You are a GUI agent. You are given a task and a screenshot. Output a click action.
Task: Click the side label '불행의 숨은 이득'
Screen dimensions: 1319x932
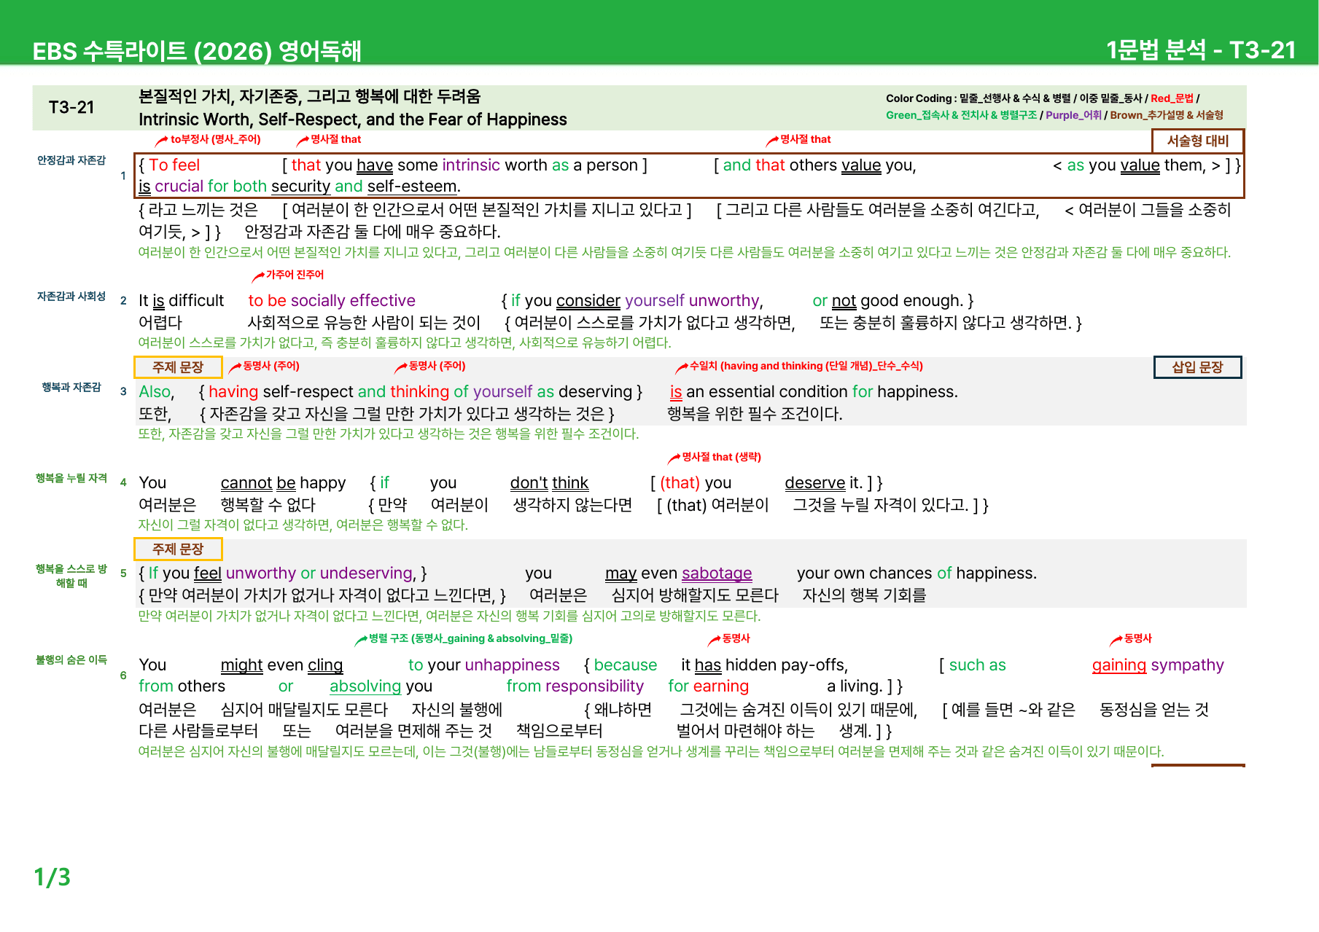(71, 659)
